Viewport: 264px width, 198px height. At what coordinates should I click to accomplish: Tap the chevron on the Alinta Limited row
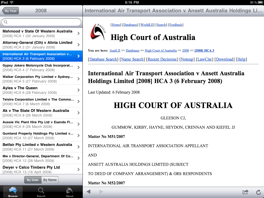click(x=78, y=45)
